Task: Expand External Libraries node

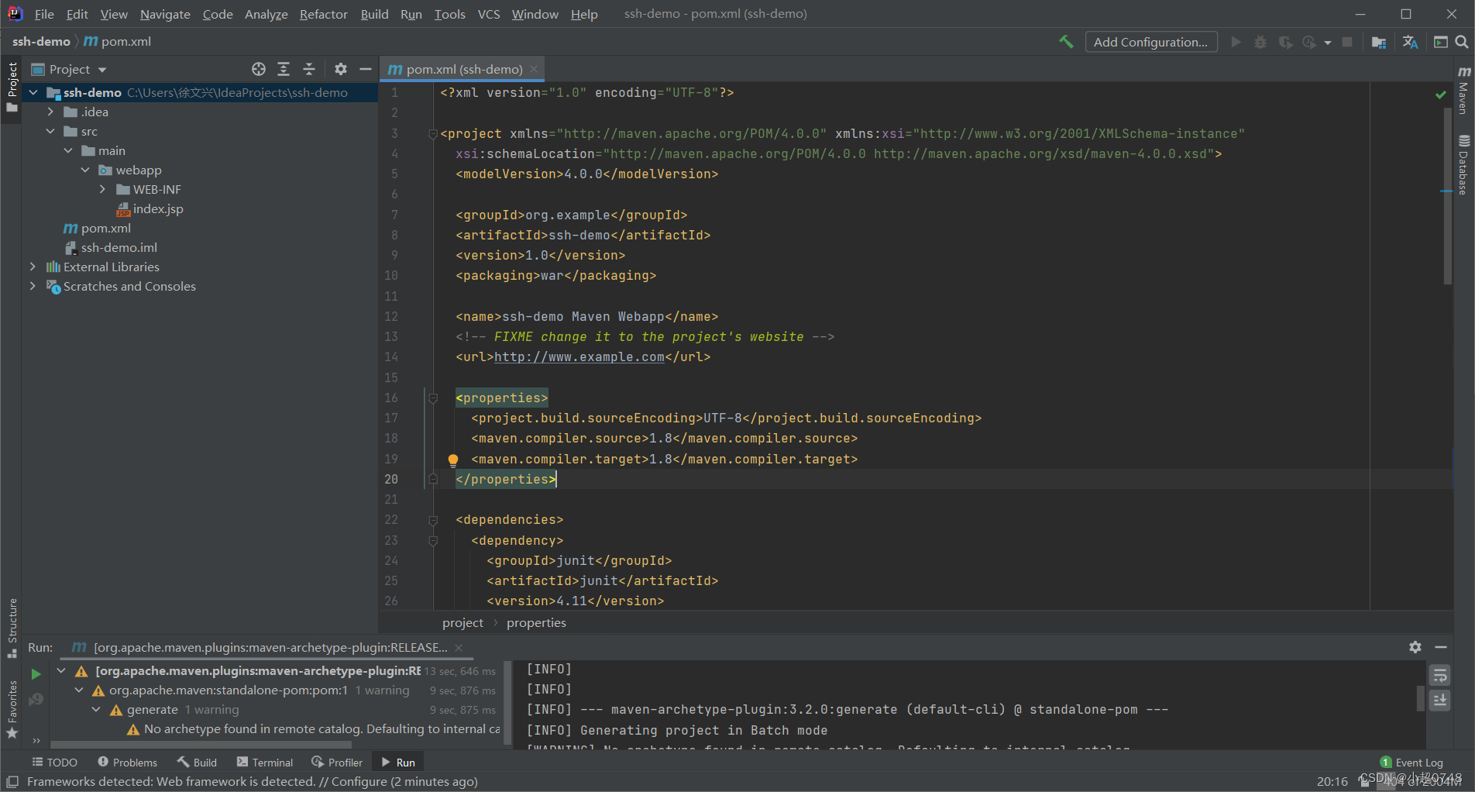Action: (x=33, y=267)
